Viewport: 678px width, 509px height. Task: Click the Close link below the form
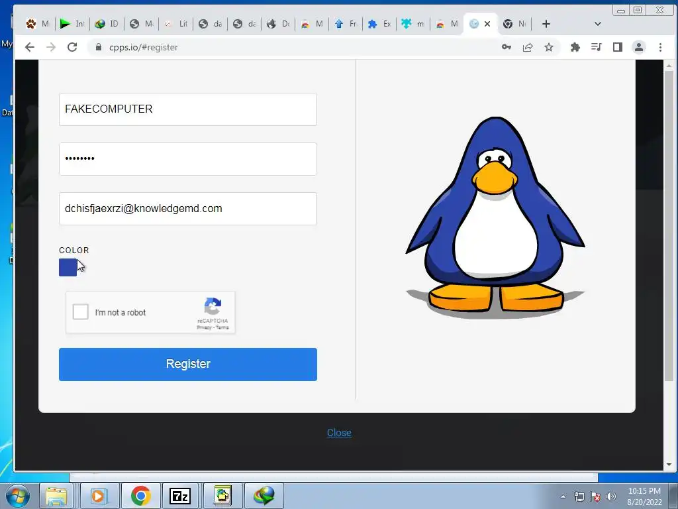click(x=339, y=432)
